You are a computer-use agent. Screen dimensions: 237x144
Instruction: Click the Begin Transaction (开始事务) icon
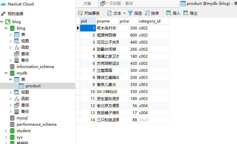point(81,13)
